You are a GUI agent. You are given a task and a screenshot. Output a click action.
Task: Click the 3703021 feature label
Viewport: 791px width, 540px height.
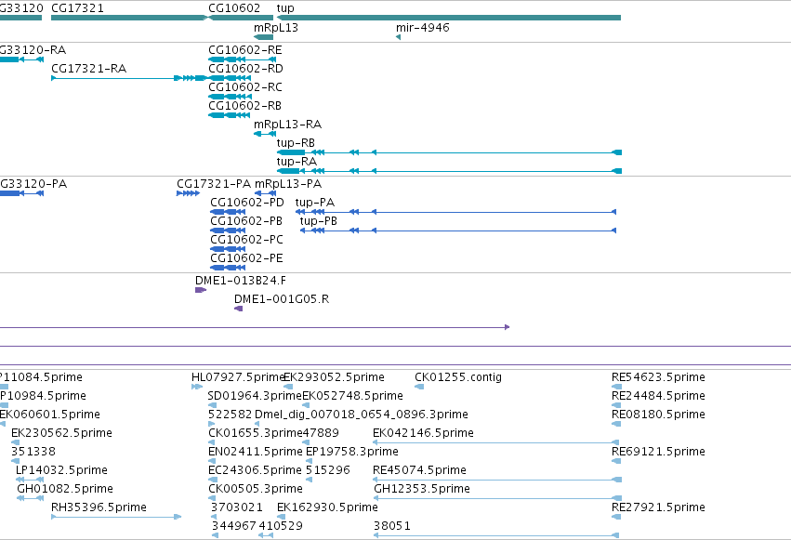237,507
